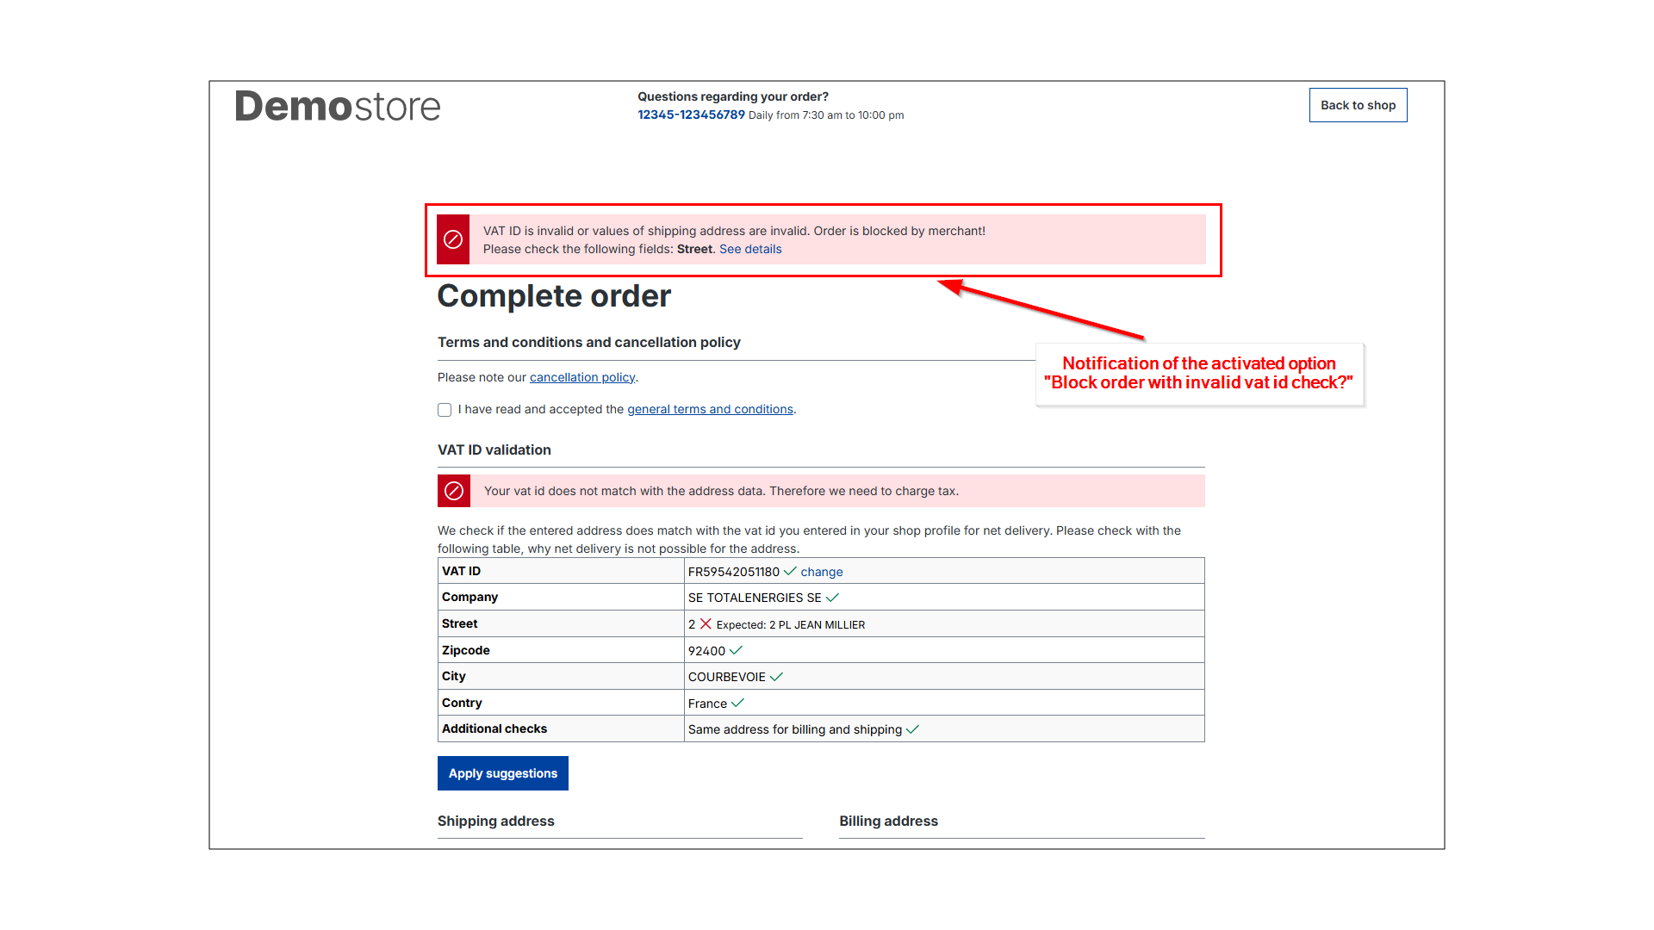1654x930 pixels.
Task: Select the VAT number FR59542051180
Action: click(734, 572)
